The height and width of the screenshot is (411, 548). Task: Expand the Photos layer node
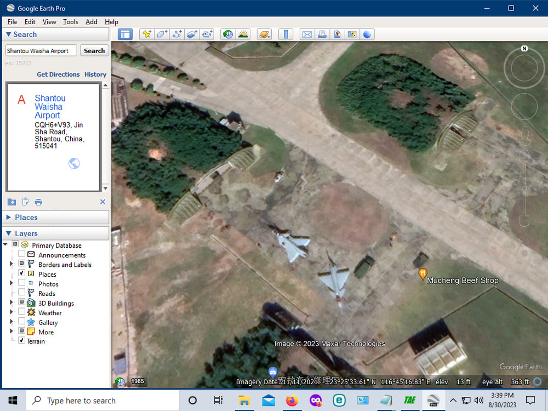tap(11, 283)
